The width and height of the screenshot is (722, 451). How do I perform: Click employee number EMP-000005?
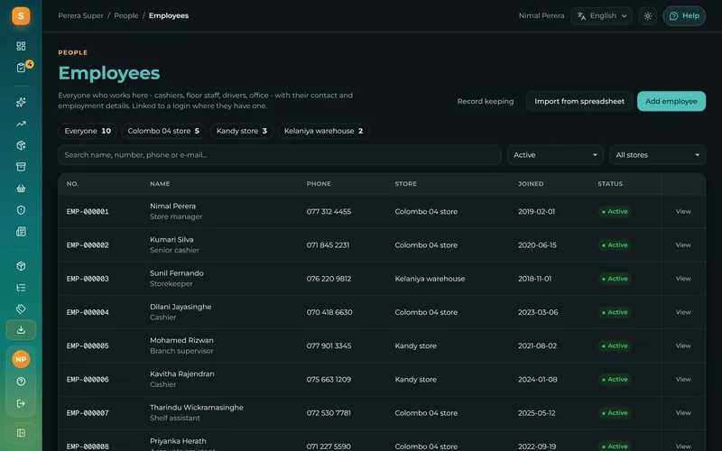(x=88, y=346)
